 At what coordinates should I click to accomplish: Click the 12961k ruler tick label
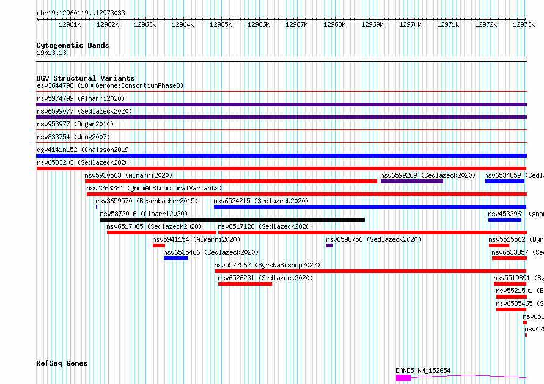[70, 24]
